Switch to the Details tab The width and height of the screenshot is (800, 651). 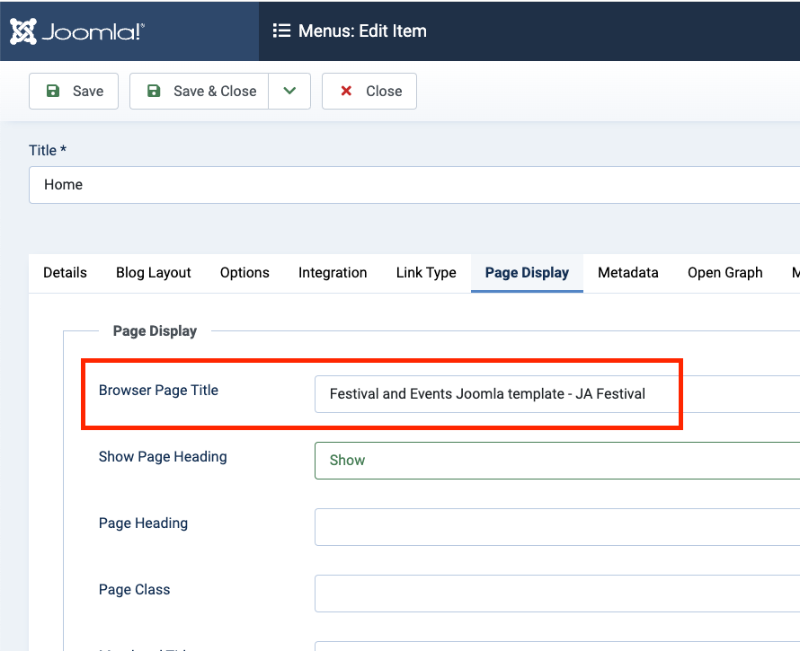tap(65, 273)
